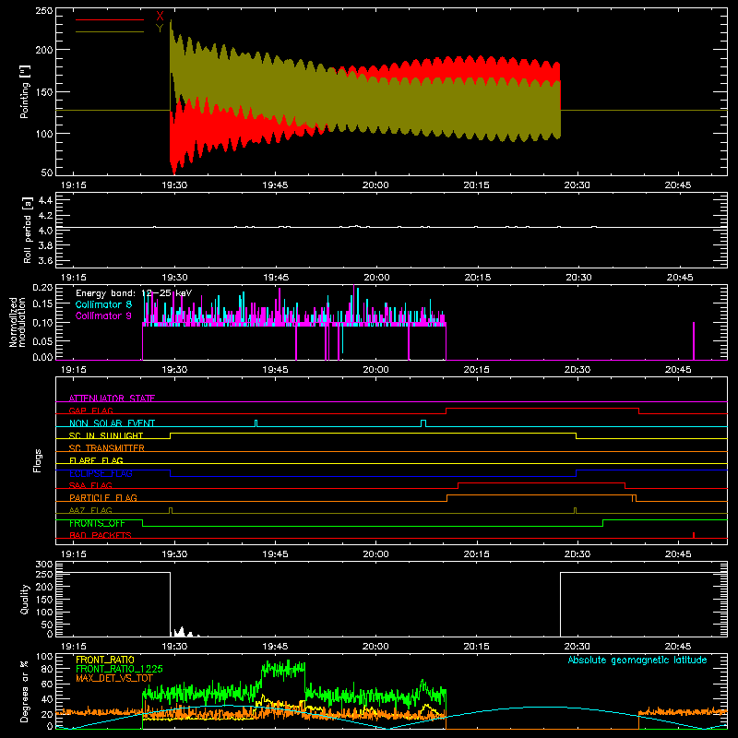Click the green FRONT_RATIO_1225 peak near 19:45
Screen dimensions: 738x738
283,670
